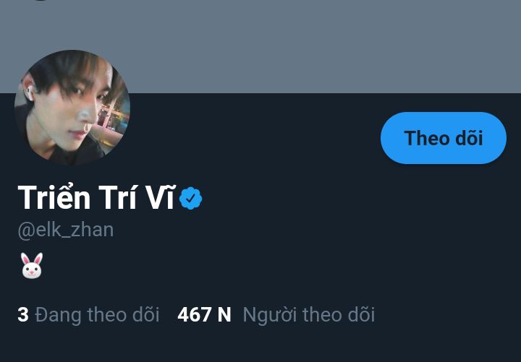Click the blue verified badge icon

coord(191,198)
